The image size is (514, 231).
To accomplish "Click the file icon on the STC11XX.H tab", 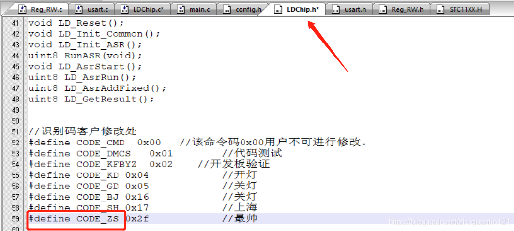I will (x=441, y=9).
